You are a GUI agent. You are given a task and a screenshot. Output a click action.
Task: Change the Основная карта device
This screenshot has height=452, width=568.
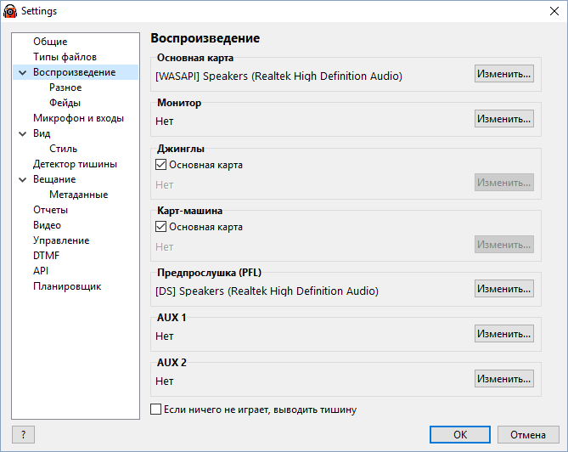coord(503,74)
